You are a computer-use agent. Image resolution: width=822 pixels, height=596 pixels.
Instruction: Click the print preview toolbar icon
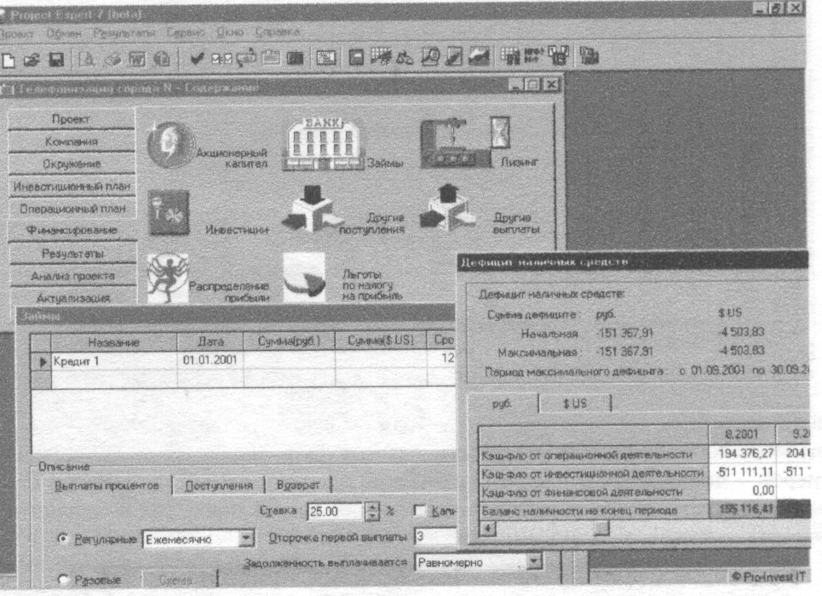(x=87, y=59)
